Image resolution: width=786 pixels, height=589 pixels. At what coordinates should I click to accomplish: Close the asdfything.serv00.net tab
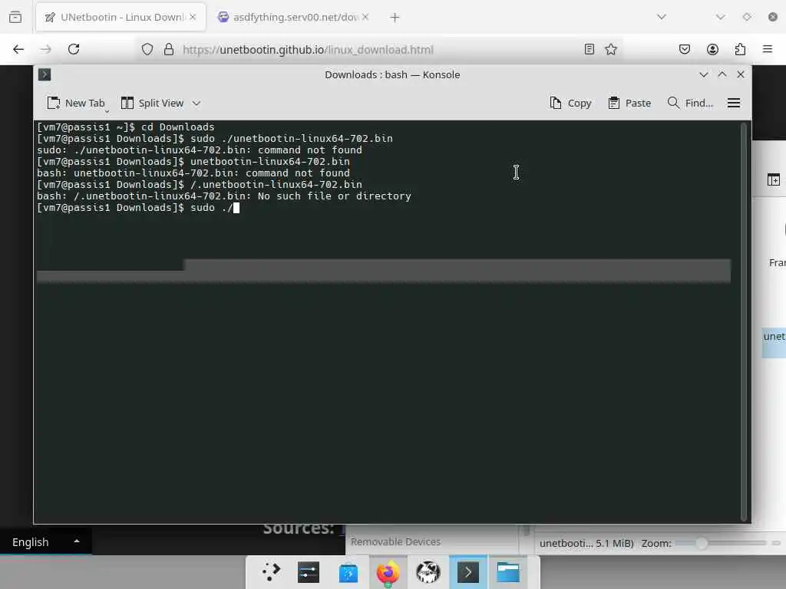[x=365, y=17]
